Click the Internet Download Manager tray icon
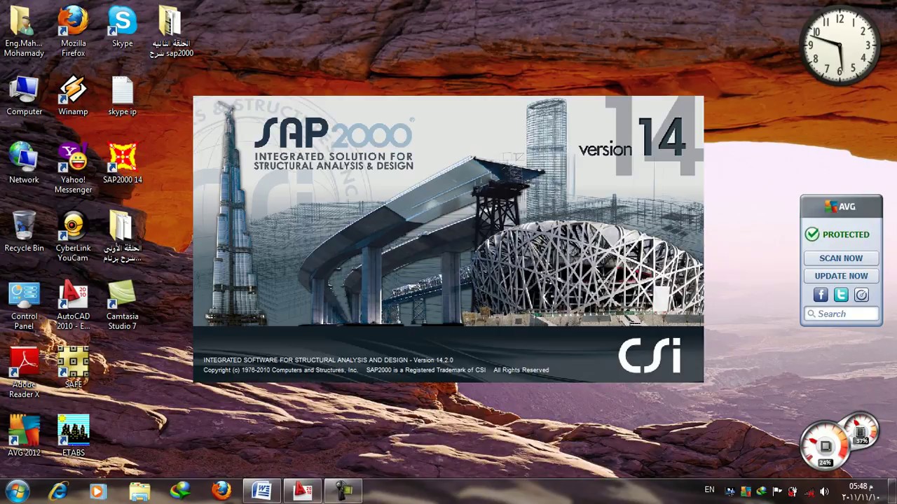Screen dimensions: 897x504 pos(761,491)
